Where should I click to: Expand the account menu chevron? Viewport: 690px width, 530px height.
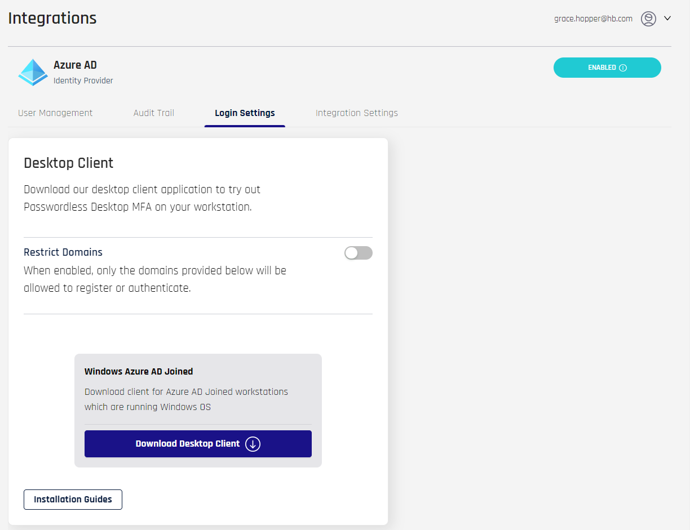667,18
